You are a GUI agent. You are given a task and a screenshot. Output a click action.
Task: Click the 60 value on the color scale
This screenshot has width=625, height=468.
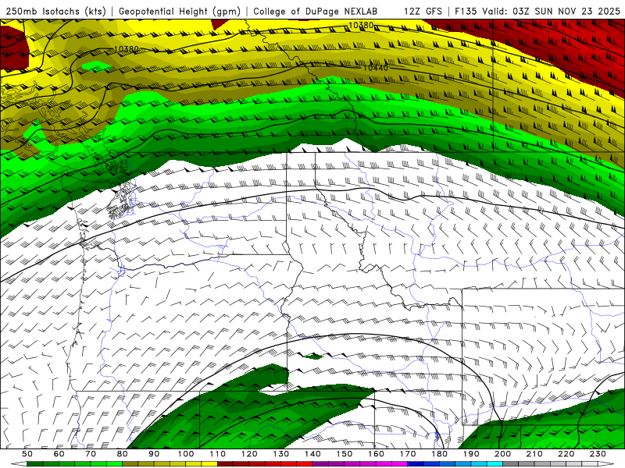[59, 454]
